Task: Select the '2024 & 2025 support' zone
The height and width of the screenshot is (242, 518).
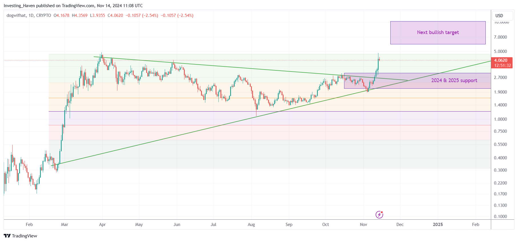Action: pyautogui.click(x=417, y=81)
